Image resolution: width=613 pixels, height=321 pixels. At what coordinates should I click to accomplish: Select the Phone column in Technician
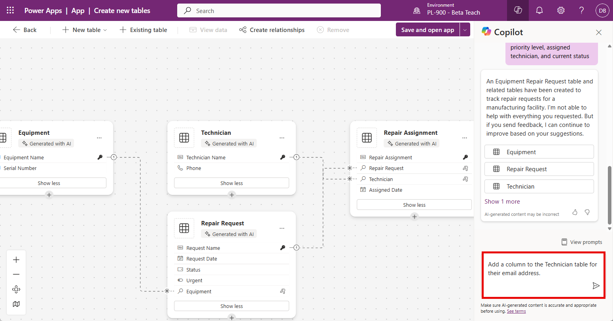[x=232, y=168]
